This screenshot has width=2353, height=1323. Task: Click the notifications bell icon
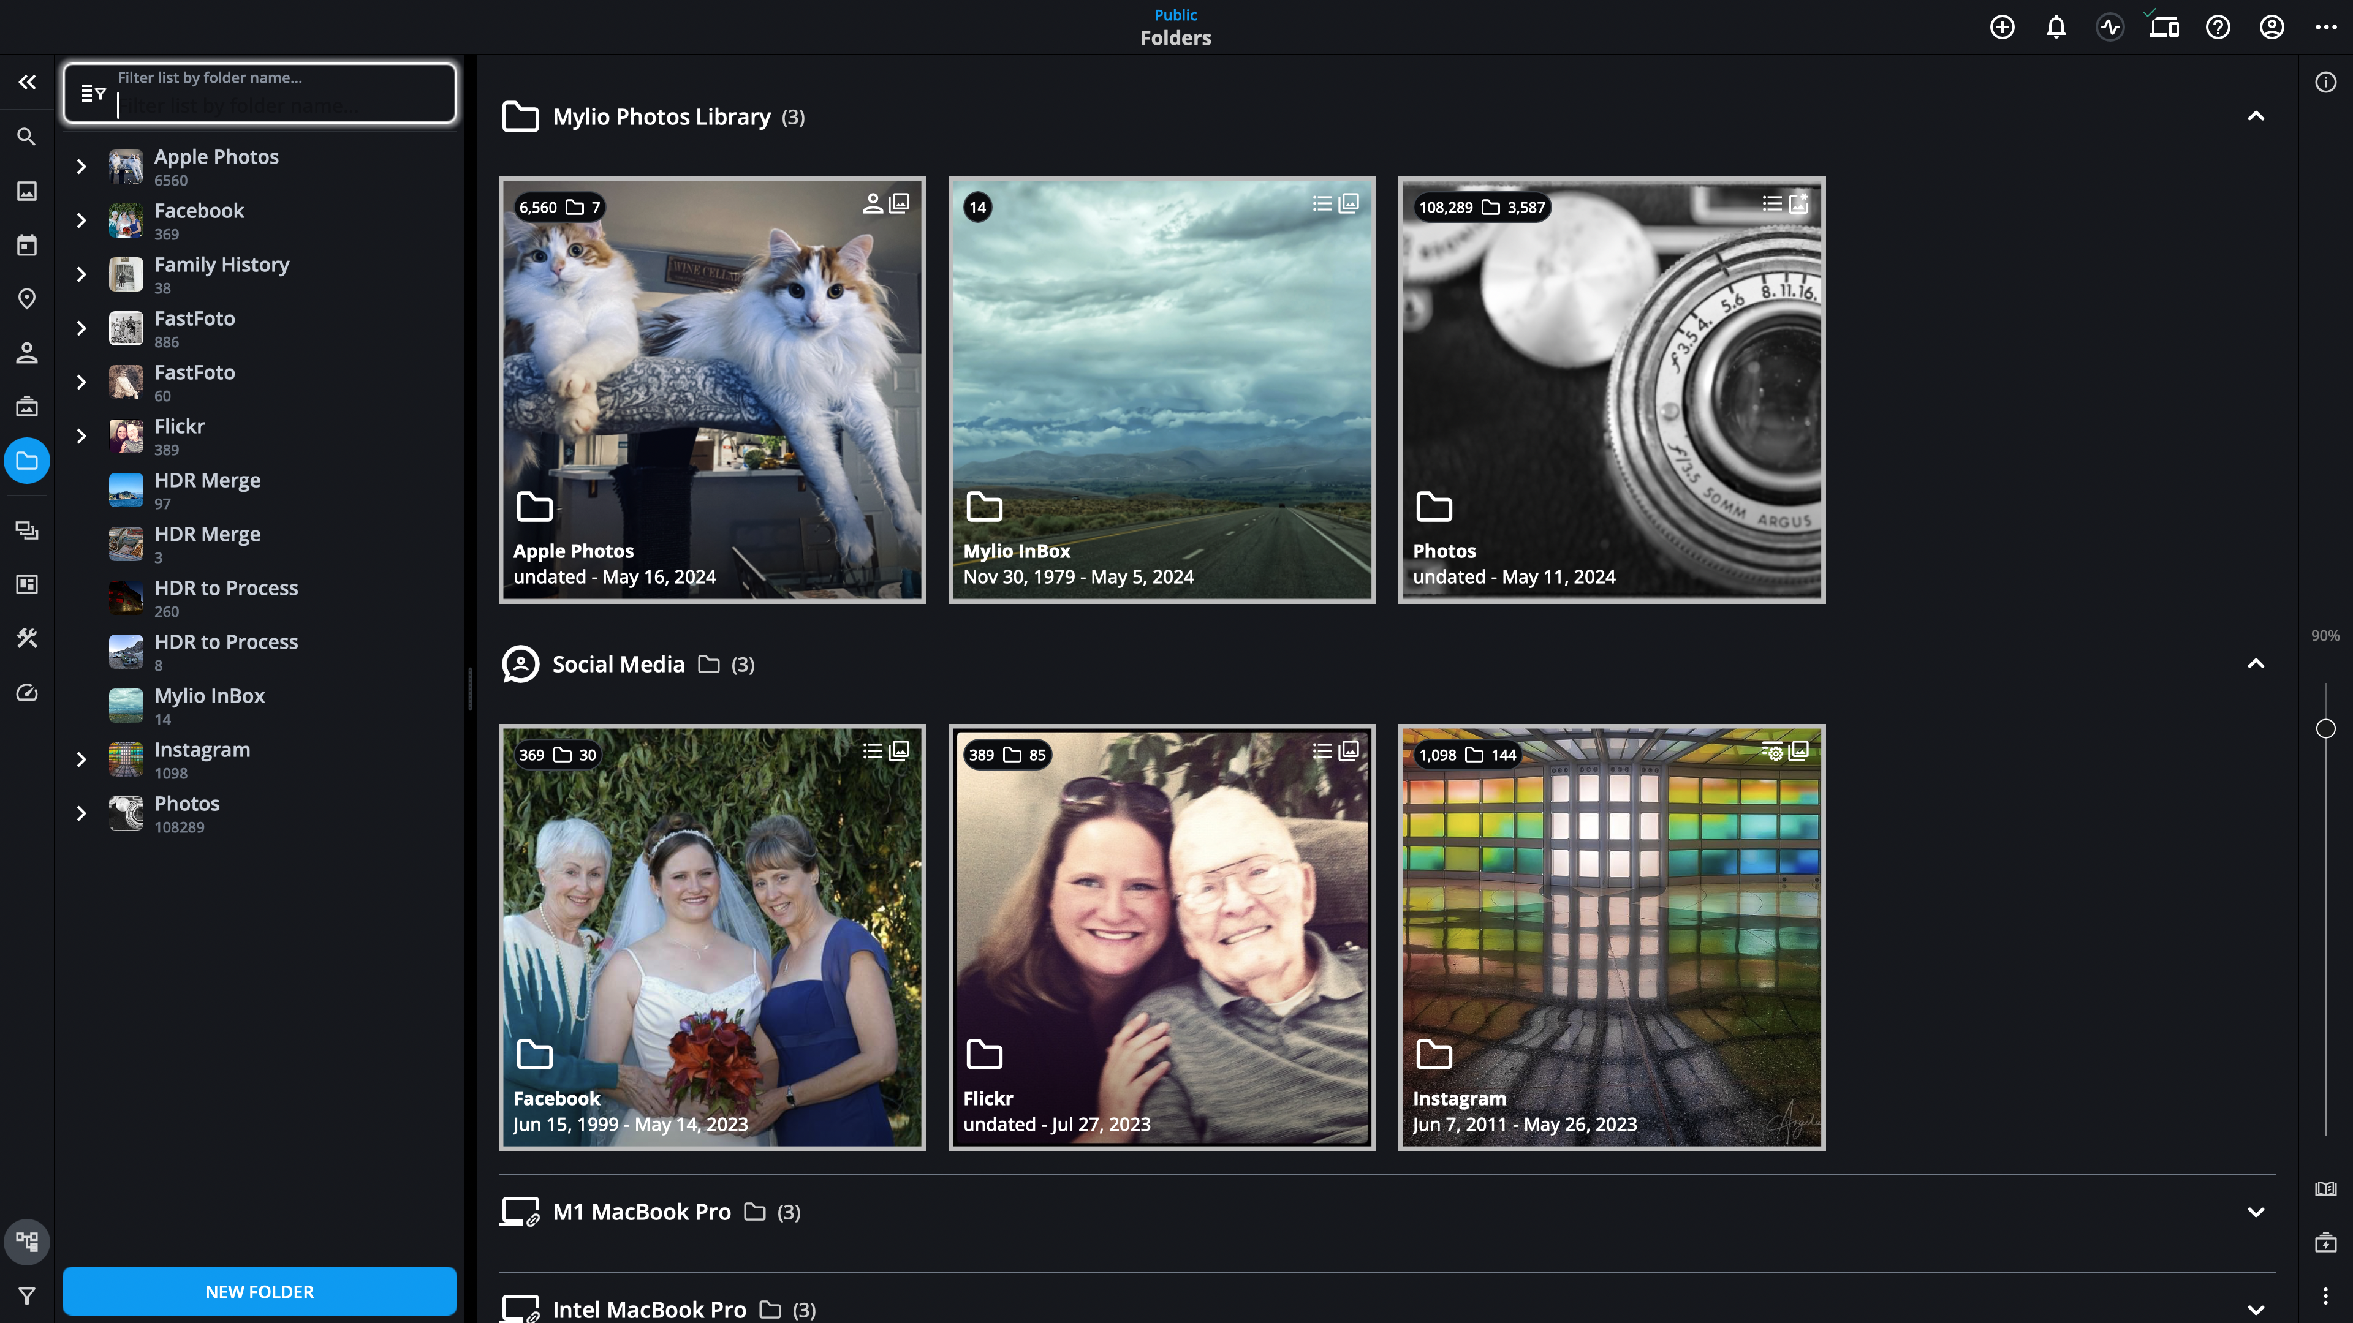[2055, 28]
